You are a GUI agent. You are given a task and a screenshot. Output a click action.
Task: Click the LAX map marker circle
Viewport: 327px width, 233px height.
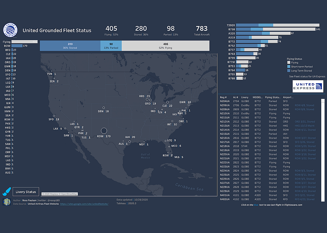tap(65, 129)
